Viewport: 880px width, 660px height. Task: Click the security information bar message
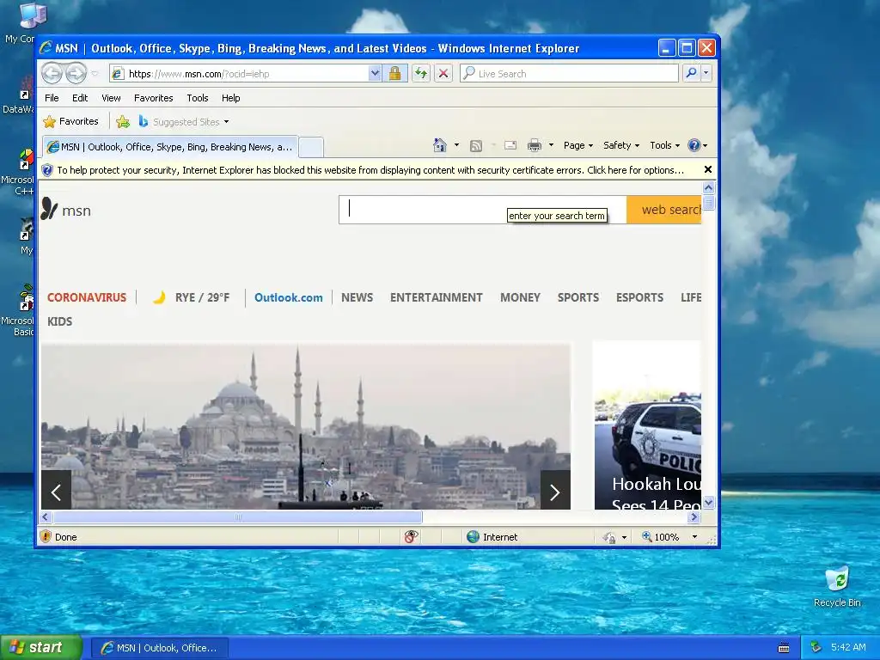370,170
